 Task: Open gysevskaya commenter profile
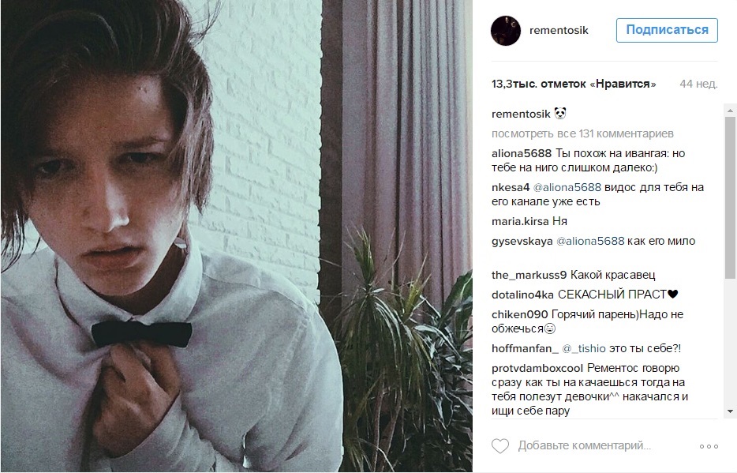pyautogui.click(x=522, y=241)
